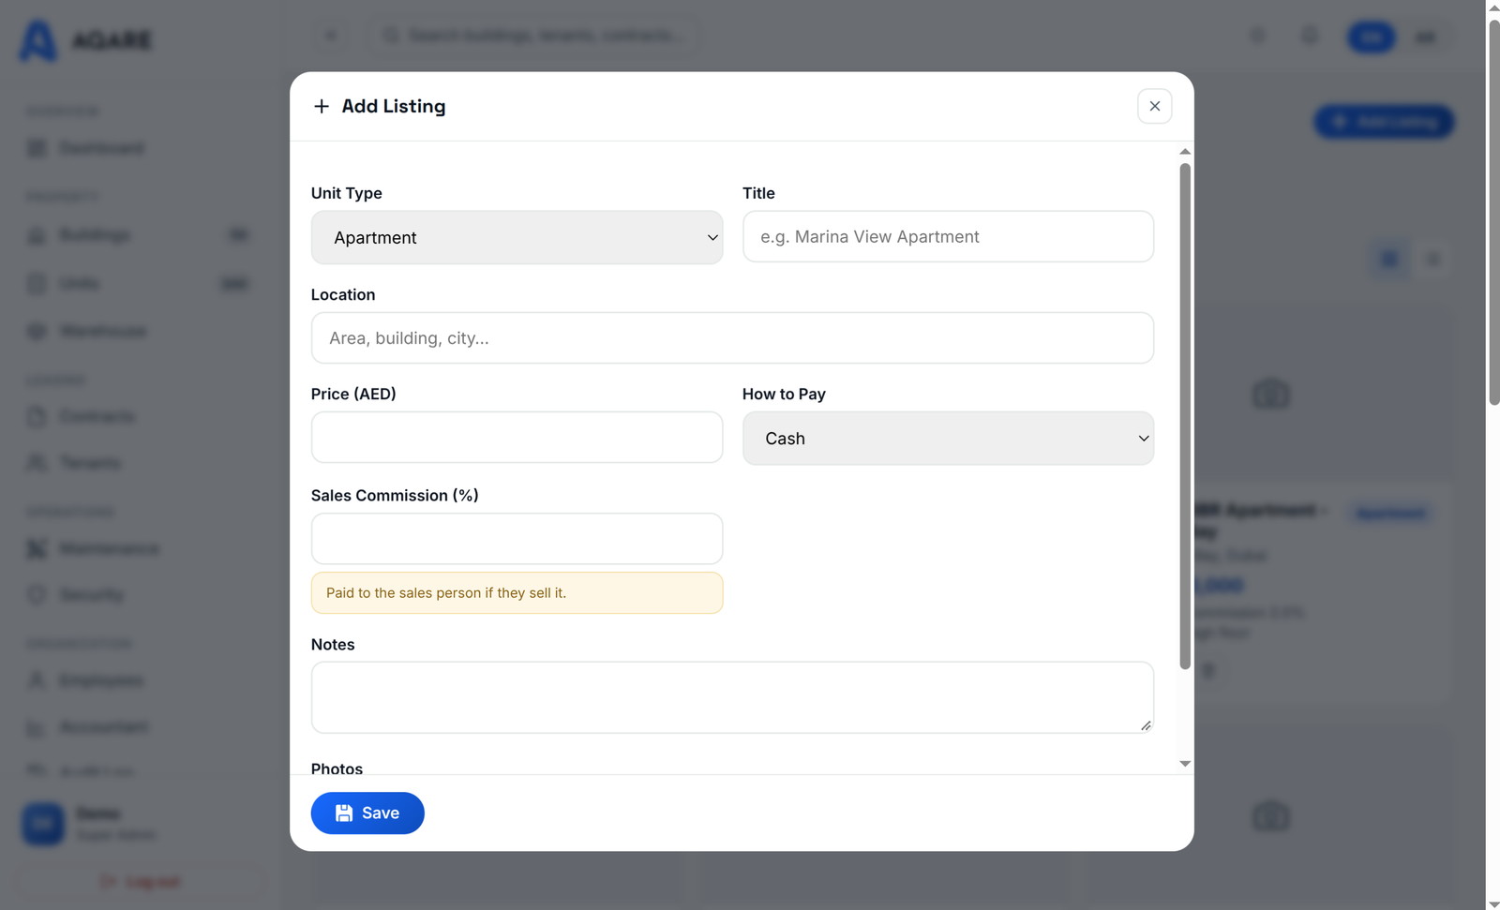Click the plus icon beside Add Listing title

point(322,106)
